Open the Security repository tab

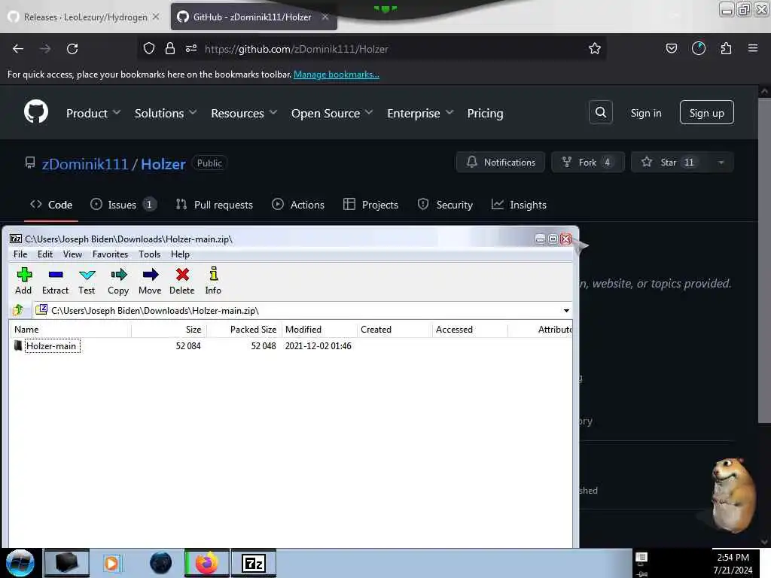pos(445,205)
